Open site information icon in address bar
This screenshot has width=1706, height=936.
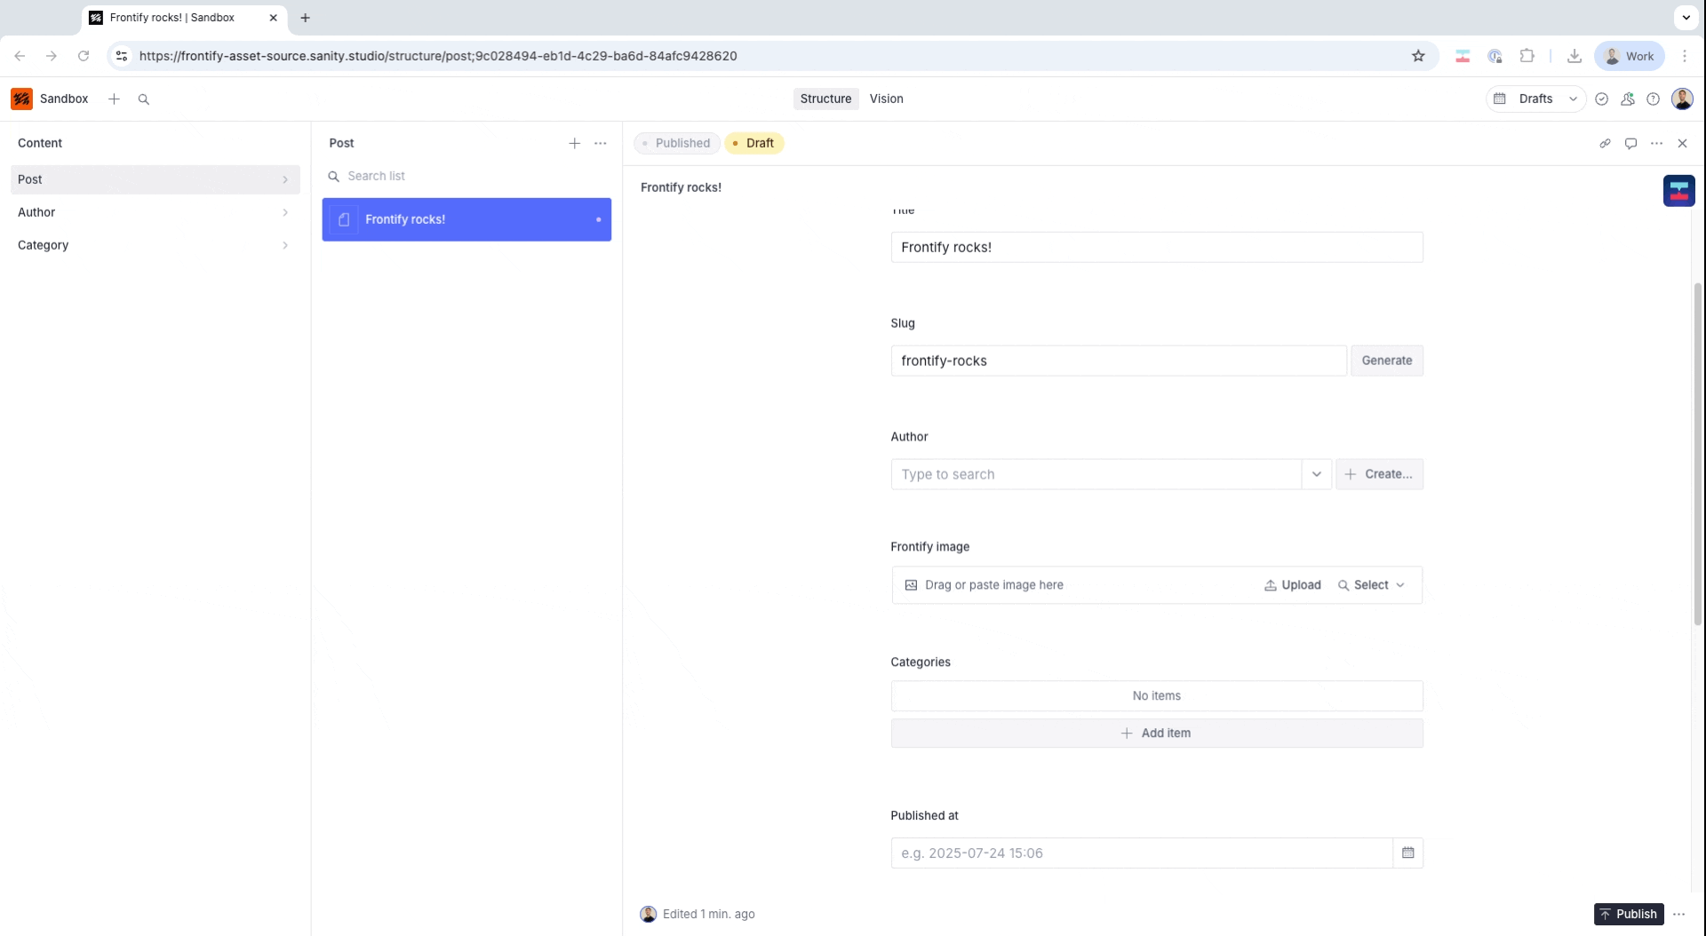click(x=122, y=56)
